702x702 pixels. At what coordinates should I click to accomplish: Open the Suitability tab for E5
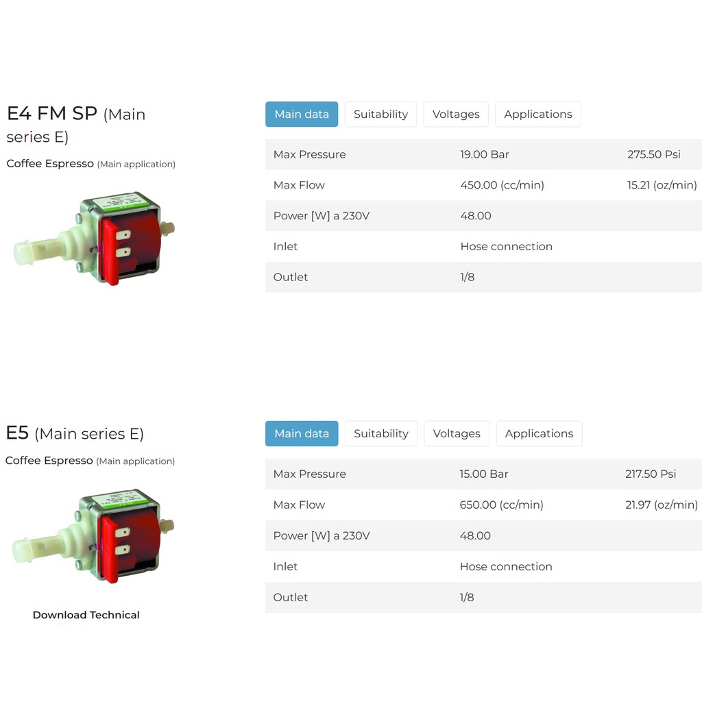click(381, 433)
